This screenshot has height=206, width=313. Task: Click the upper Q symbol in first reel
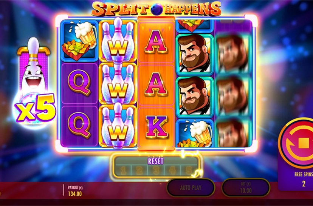(x=79, y=83)
